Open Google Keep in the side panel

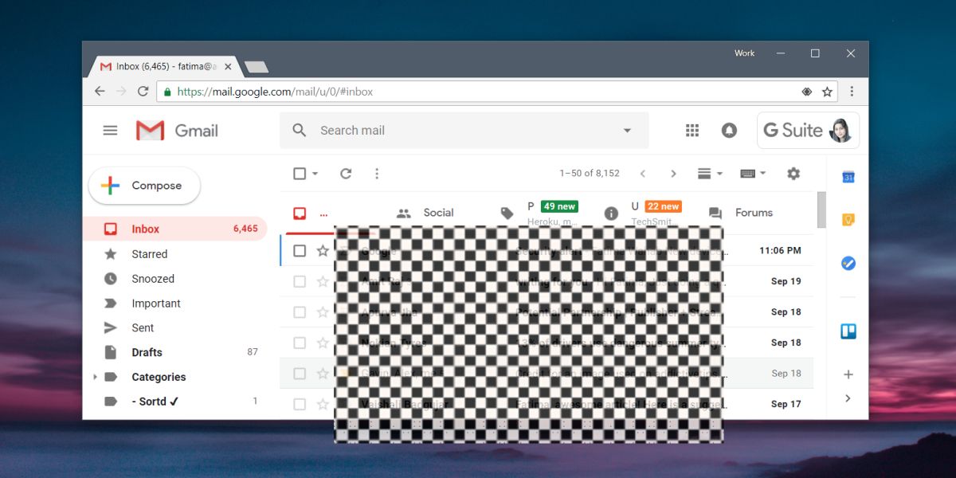coord(848,220)
